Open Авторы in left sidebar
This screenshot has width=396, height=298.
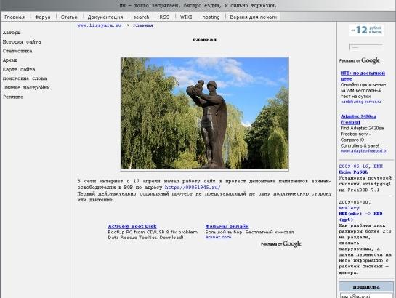[x=12, y=33]
